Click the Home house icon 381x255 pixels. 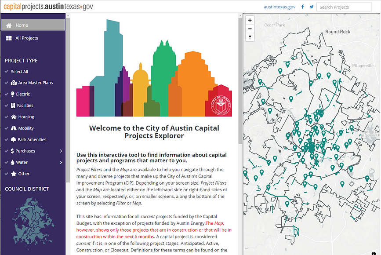click(x=9, y=25)
